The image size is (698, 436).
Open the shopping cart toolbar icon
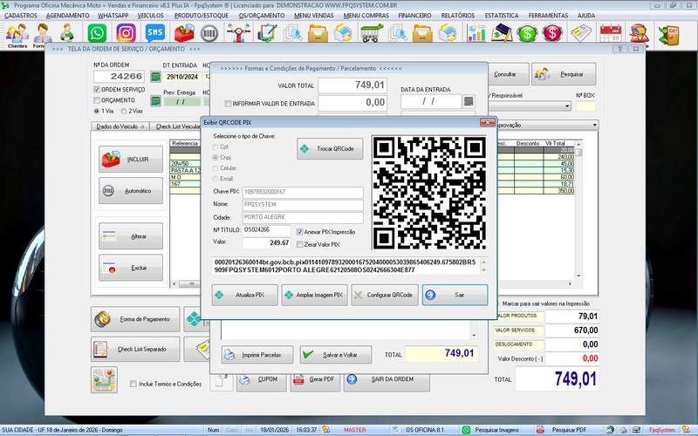(x=372, y=34)
